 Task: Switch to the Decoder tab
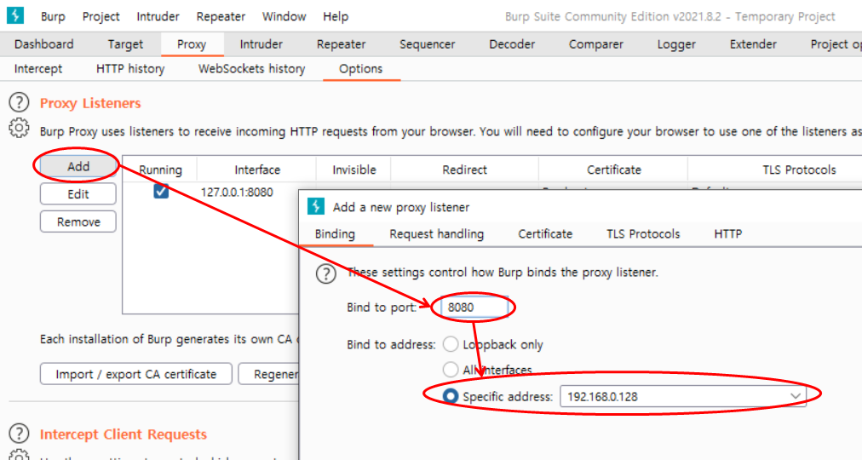coord(512,44)
